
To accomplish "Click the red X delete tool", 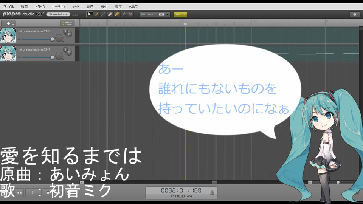I will (130, 14).
